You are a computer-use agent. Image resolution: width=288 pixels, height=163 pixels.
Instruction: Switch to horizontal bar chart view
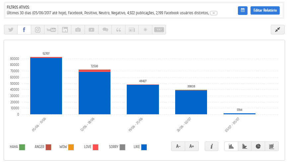pyautogui.click(x=245, y=146)
